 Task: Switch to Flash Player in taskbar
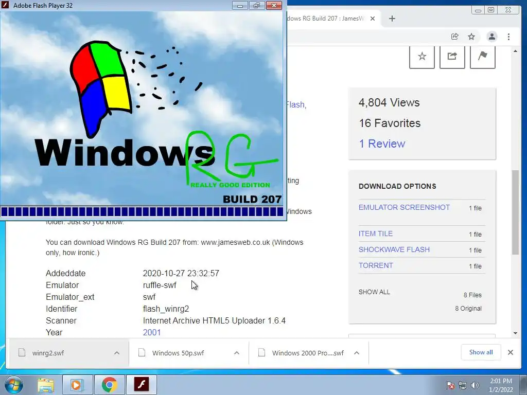142,385
